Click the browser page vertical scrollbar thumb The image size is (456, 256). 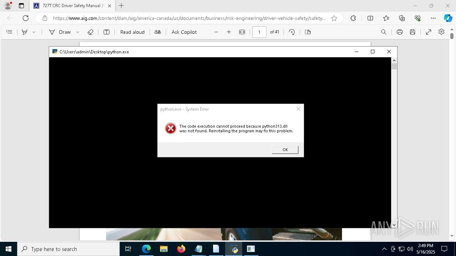[x=452, y=36]
